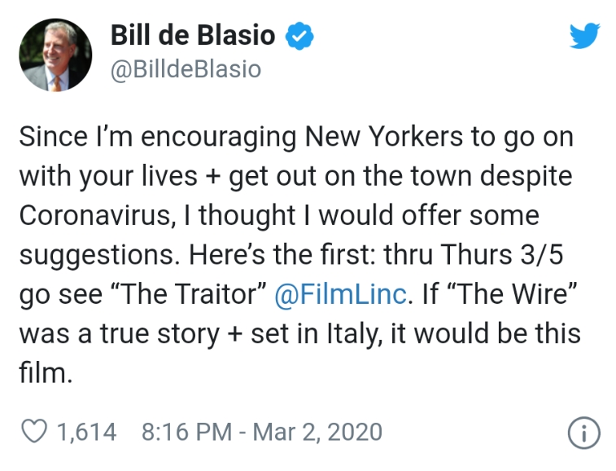Open Bill de Blasio's profile picture
This screenshot has height=471, width=616.
pos(55,55)
